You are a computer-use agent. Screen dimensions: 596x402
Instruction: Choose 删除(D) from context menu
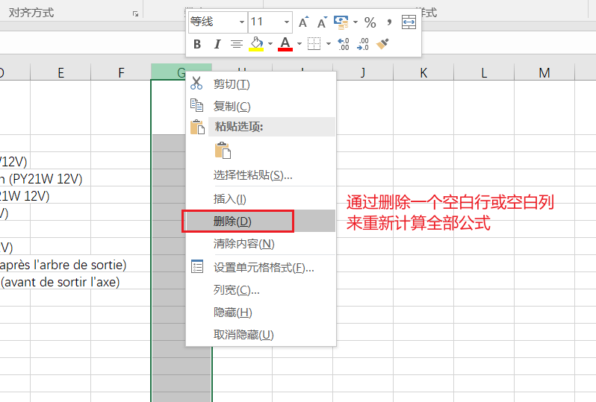point(261,221)
